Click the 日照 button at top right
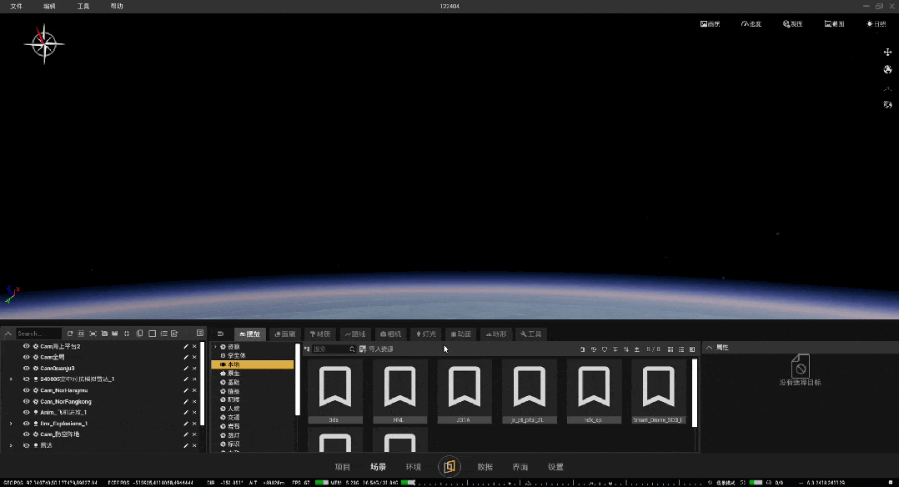 click(876, 24)
